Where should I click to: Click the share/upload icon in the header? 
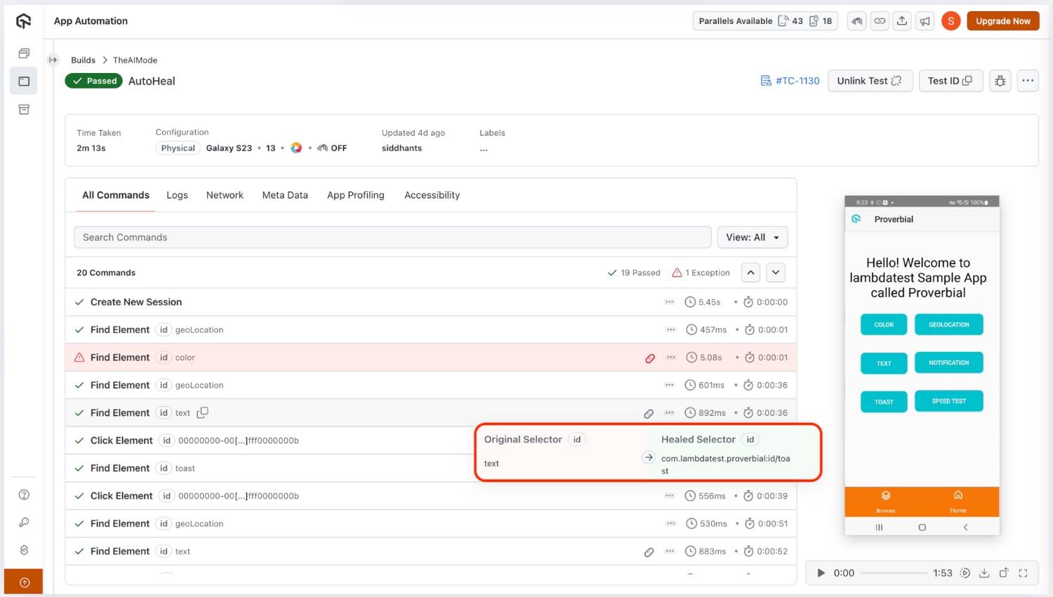tap(902, 21)
